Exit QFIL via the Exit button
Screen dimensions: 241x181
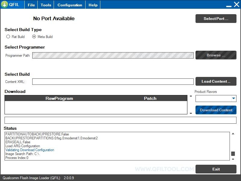coord(216,169)
